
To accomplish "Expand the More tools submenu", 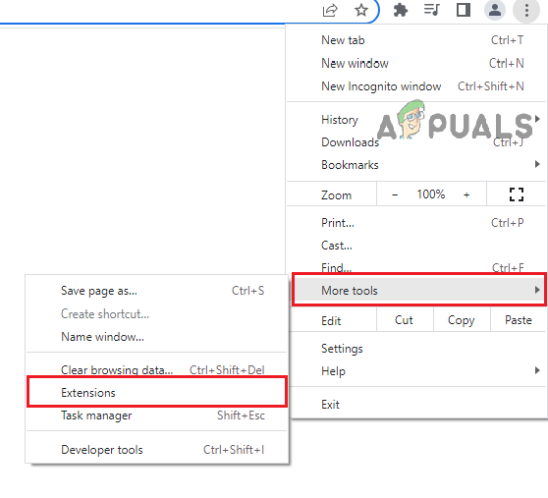I will (418, 290).
